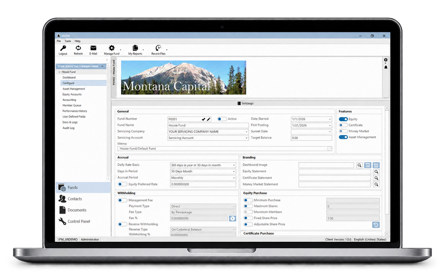Open the Recent Files icon

point(158,48)
